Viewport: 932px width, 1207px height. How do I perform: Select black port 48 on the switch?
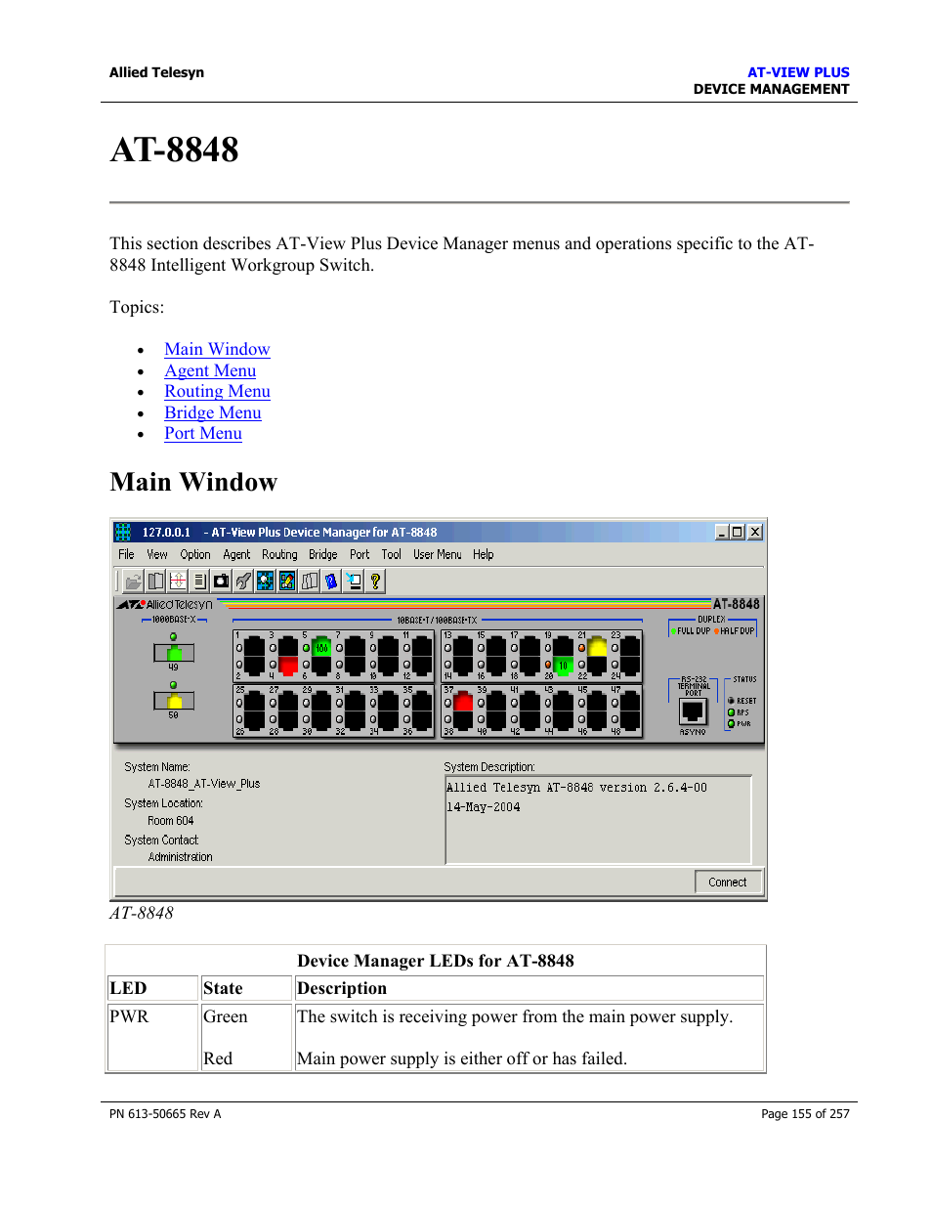630,720
